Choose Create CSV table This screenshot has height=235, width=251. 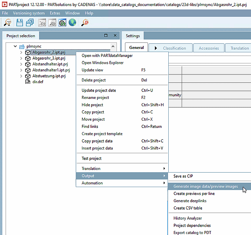210,208
